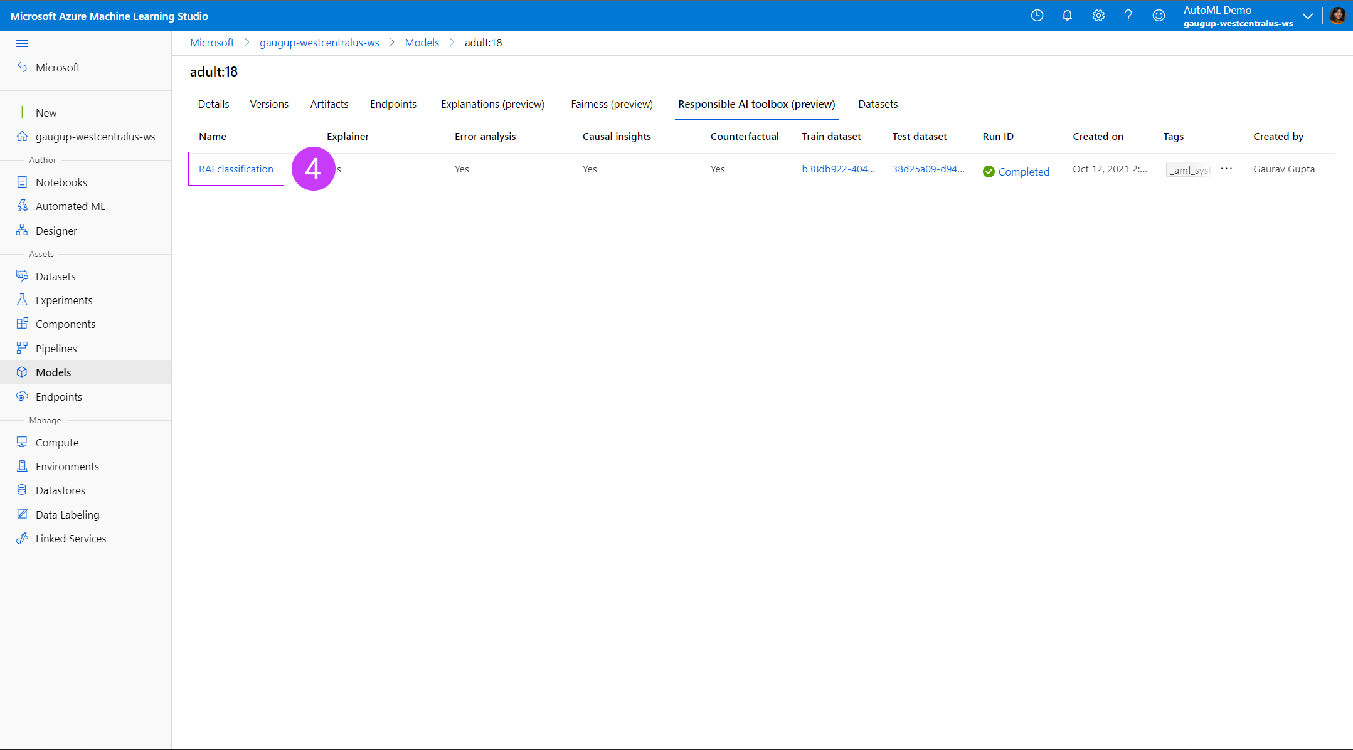Click the _aml_syst tag chip
This screenshot has width=1353, height=750.
pyautogui.click(x=1189, y=170)
